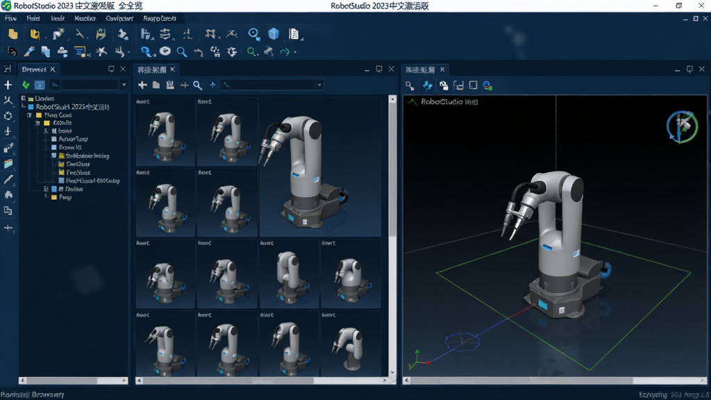Open the last menu bar item

(160, 19)
